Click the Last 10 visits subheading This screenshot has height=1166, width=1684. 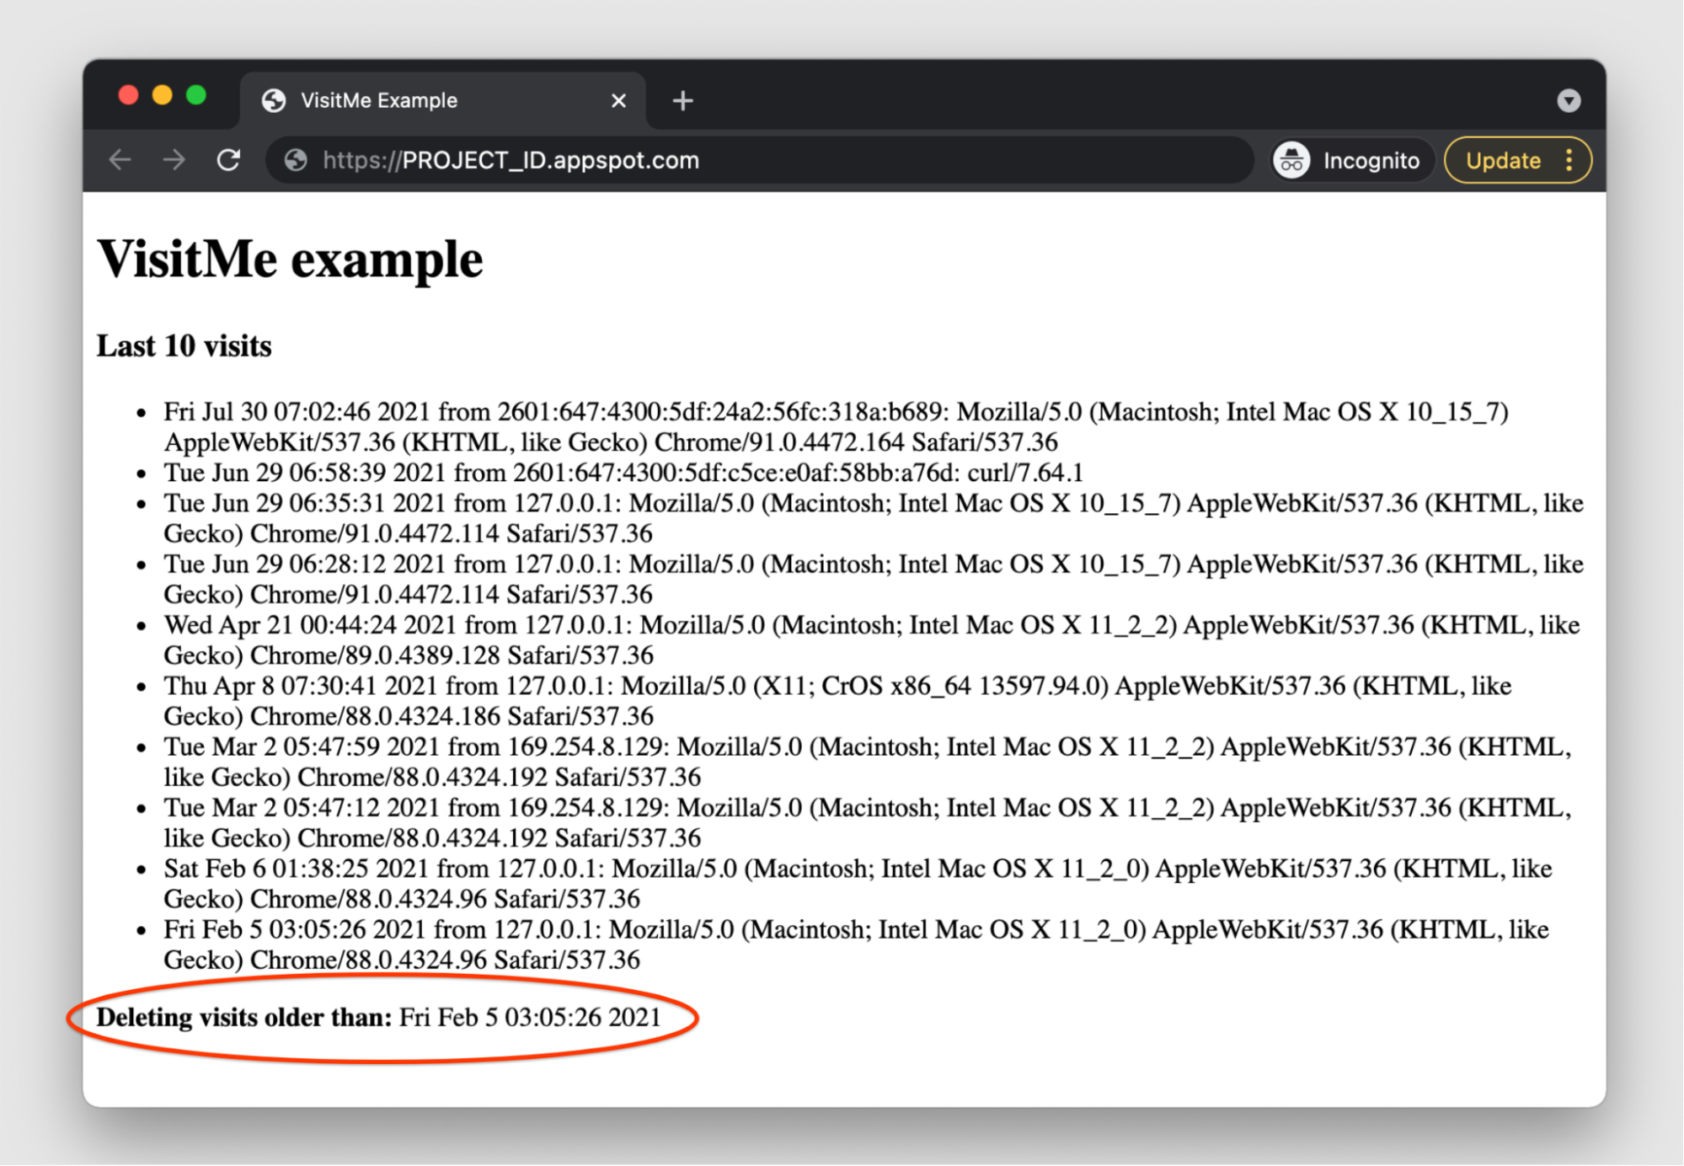tap(184, 346)
